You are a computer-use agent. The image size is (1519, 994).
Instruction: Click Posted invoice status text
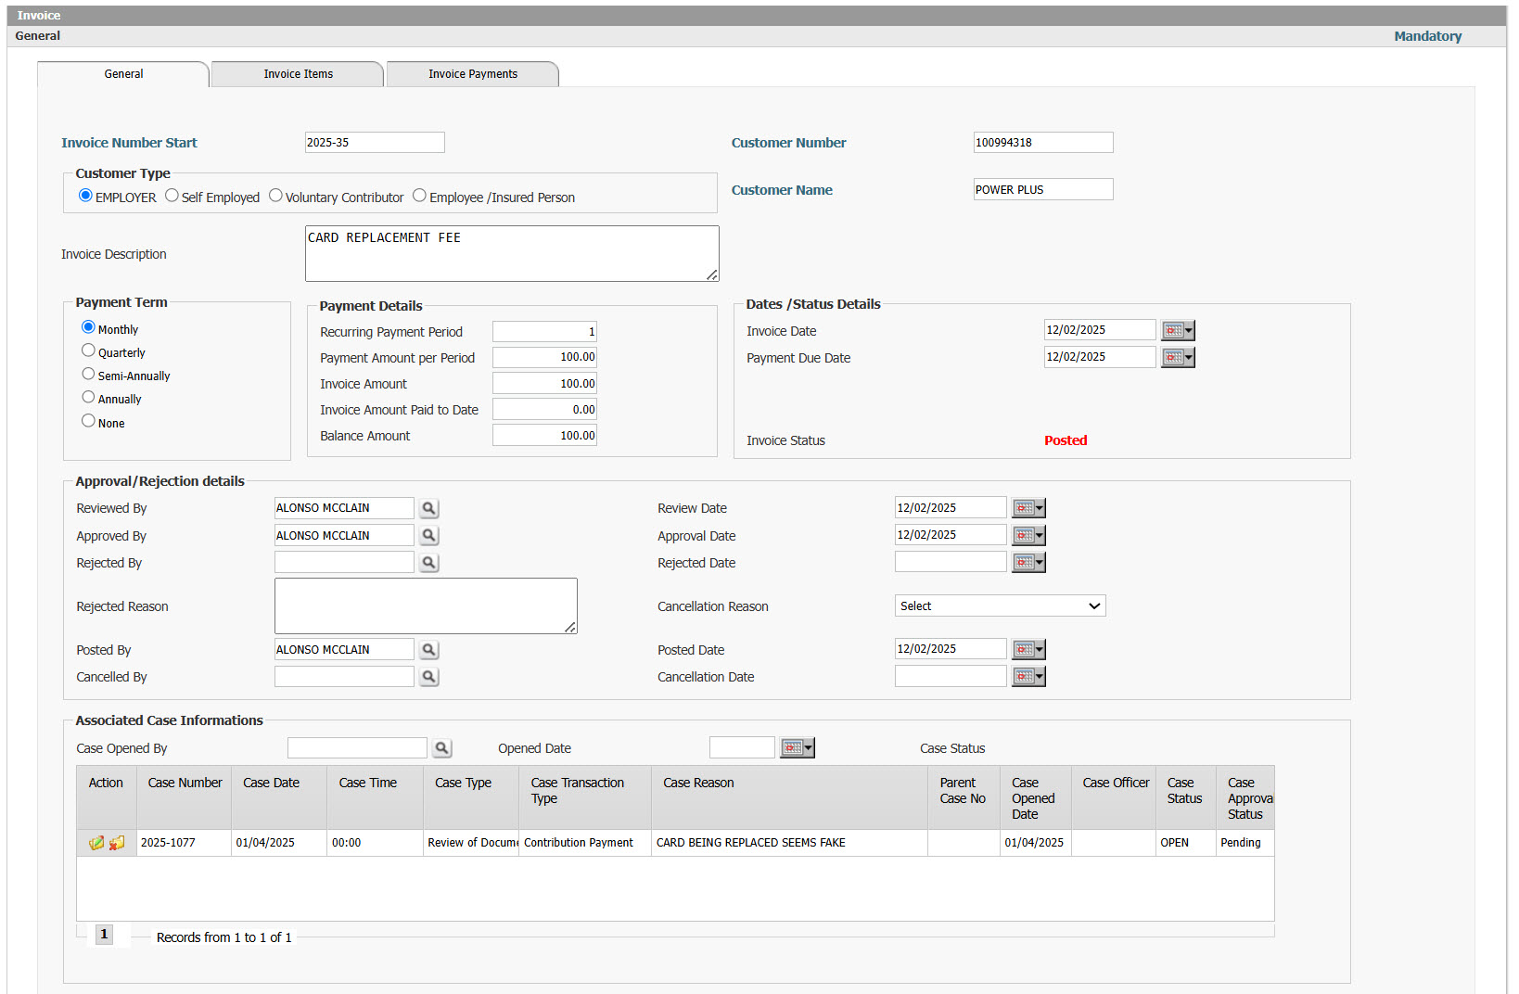tap(1066, 440)
